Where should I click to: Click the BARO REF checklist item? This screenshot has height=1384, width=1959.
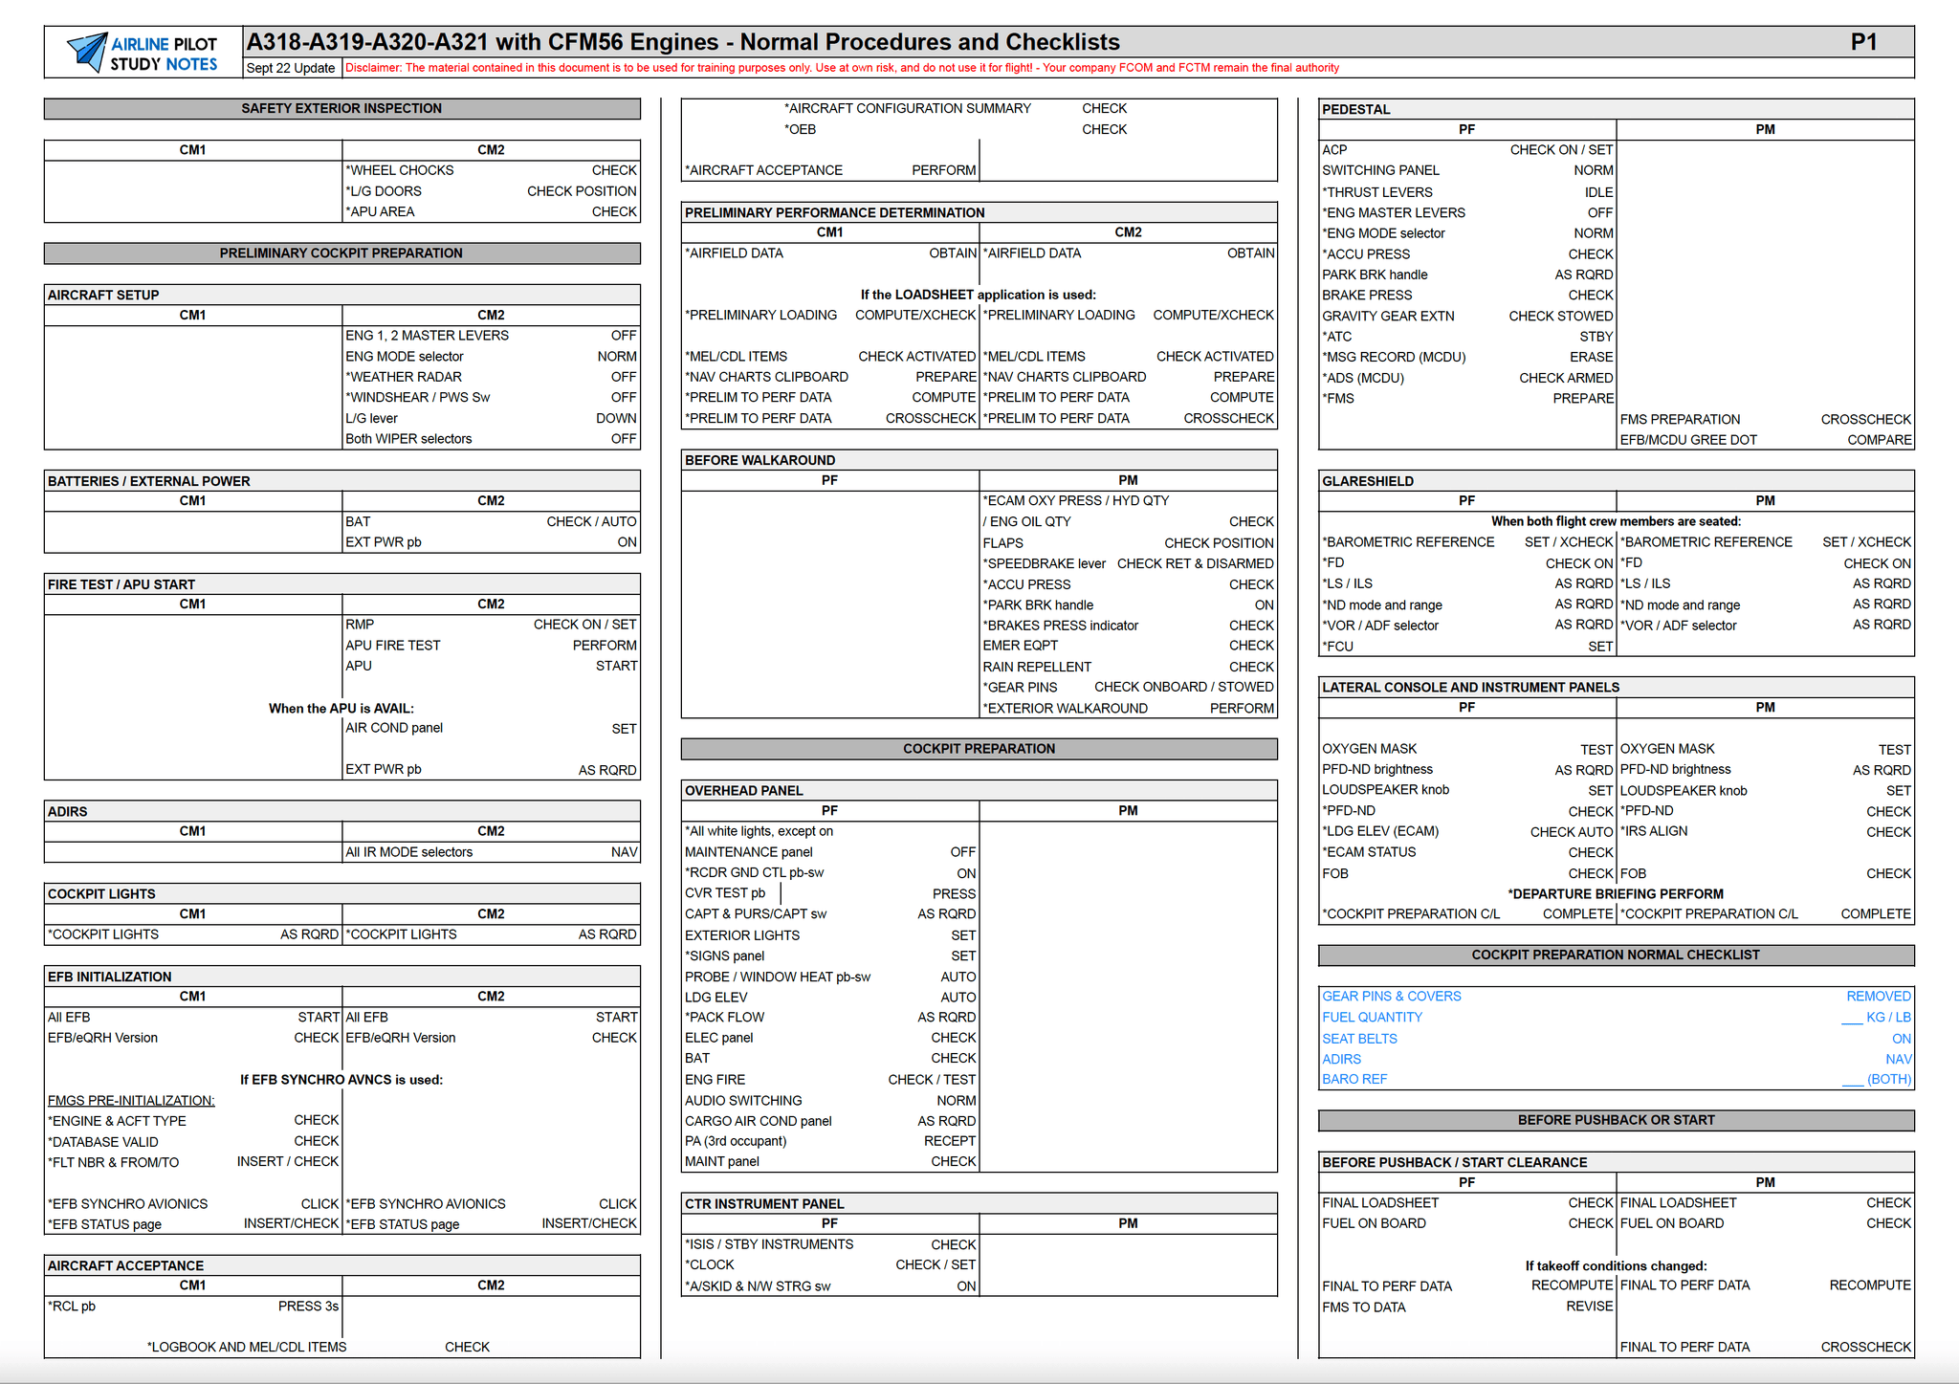coord(1354,1079)
